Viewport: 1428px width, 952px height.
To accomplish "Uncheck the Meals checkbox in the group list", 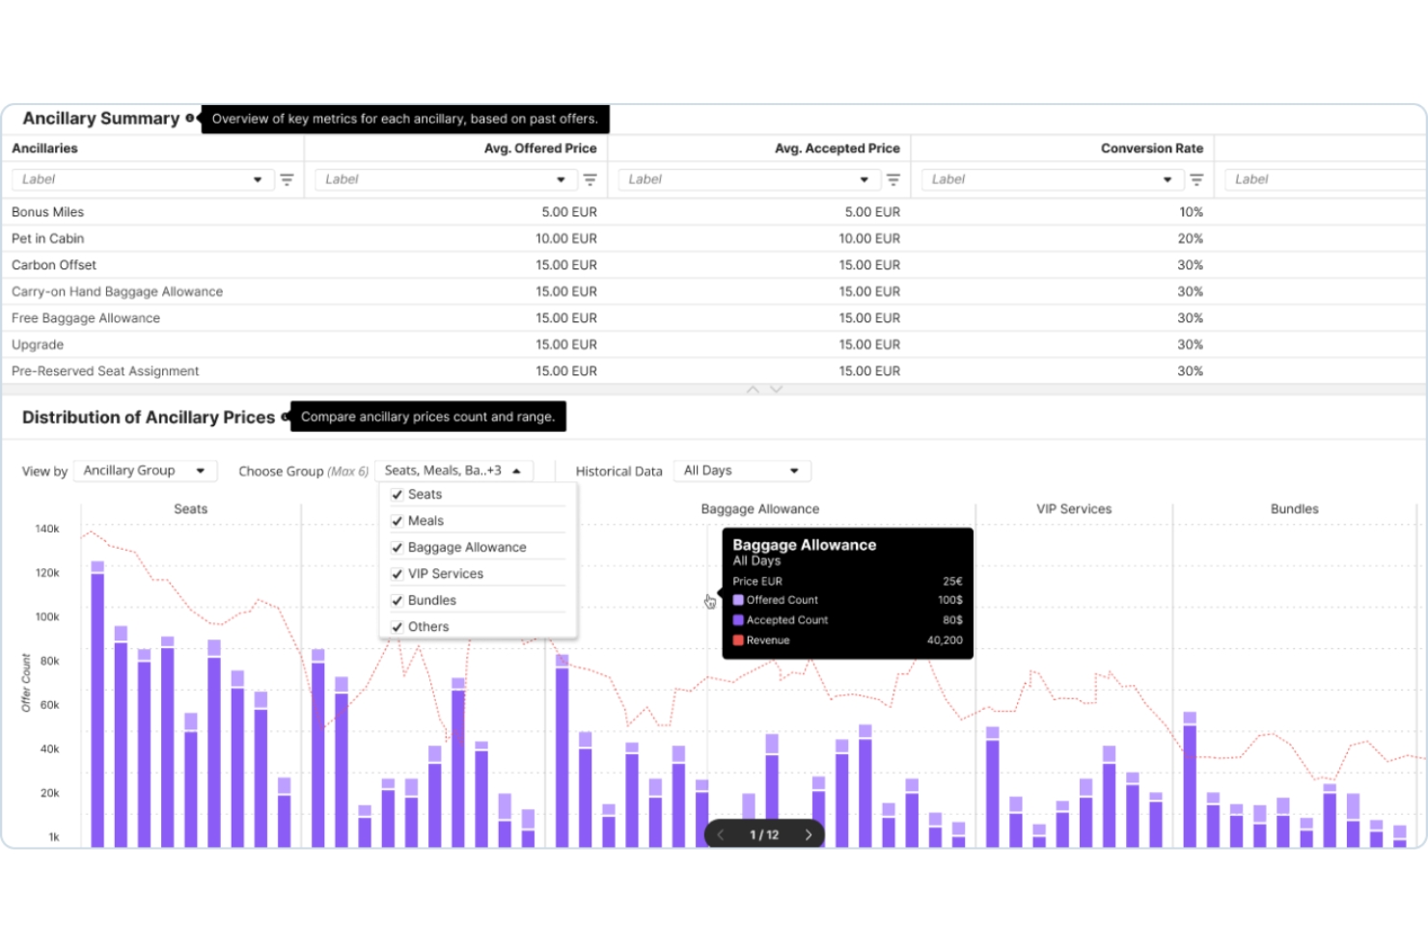I will point(397,520).
